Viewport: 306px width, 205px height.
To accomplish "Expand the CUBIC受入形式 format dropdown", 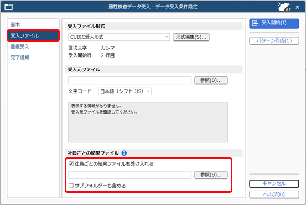I will point(119,37).
